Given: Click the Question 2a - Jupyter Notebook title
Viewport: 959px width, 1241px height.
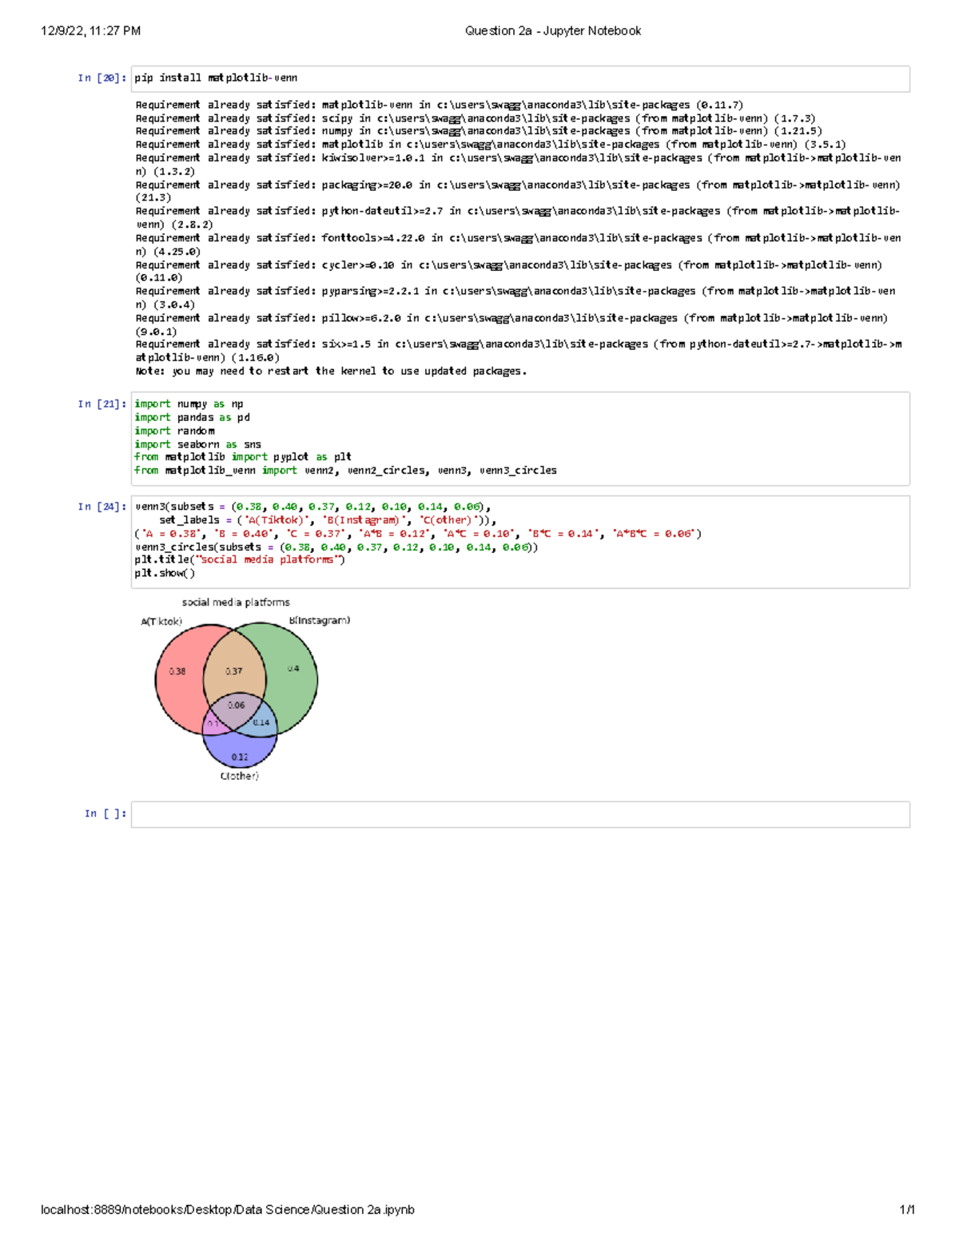Looking at the screenshot, I should click(x=552, y=31).
